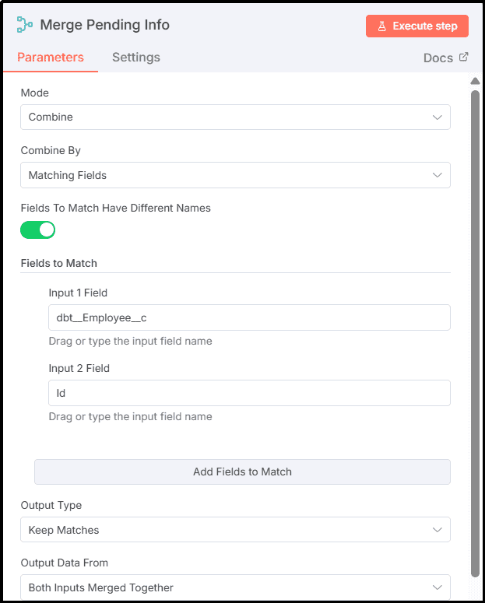Focus the Input 2 Field text box
Viewport: 485px width, 603px height.
click(249, 393)
